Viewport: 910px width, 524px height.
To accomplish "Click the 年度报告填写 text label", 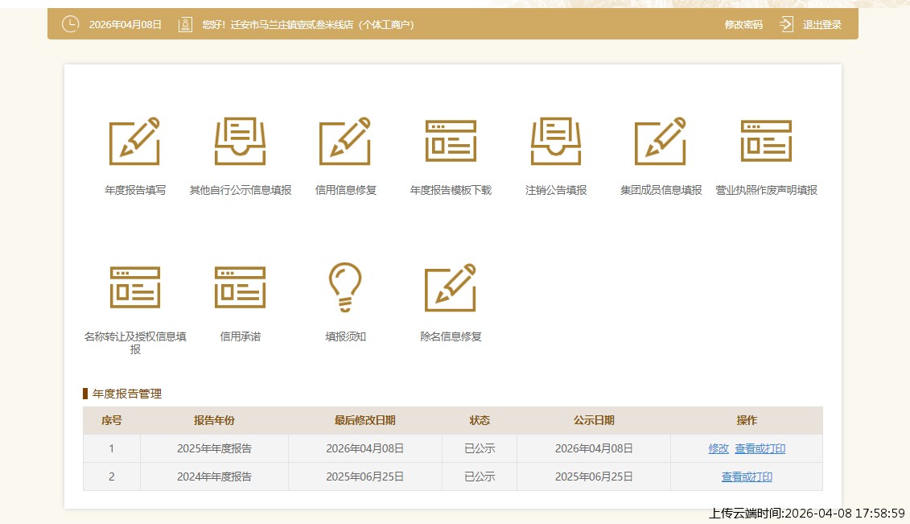I will (135, 191).
